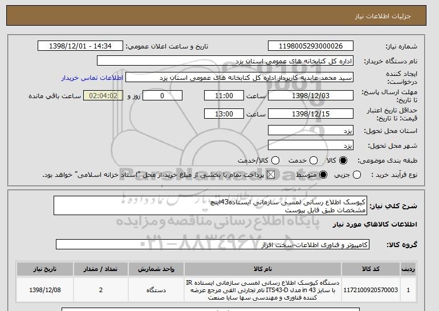Click the response deadline date 1398/12/03
This screenshot has height=311, width=439.
coord(311,95)
